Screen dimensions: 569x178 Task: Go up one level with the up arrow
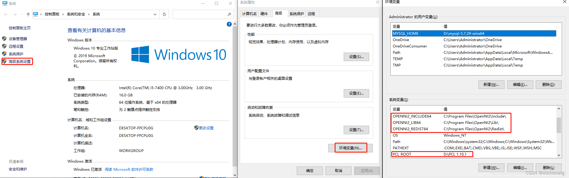(28, 14)
